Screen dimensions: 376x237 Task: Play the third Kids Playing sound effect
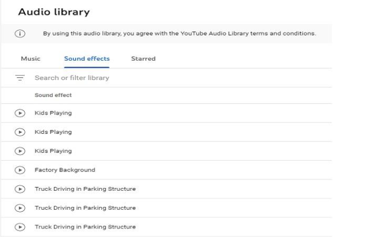[x=20, y=151]
